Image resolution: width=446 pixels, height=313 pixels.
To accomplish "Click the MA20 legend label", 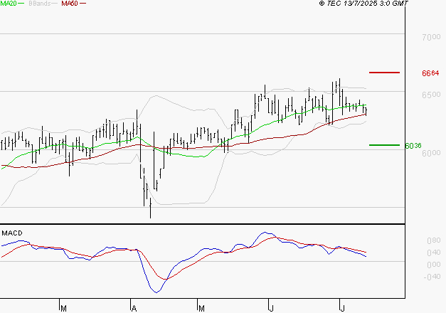I will click(8, 4).
